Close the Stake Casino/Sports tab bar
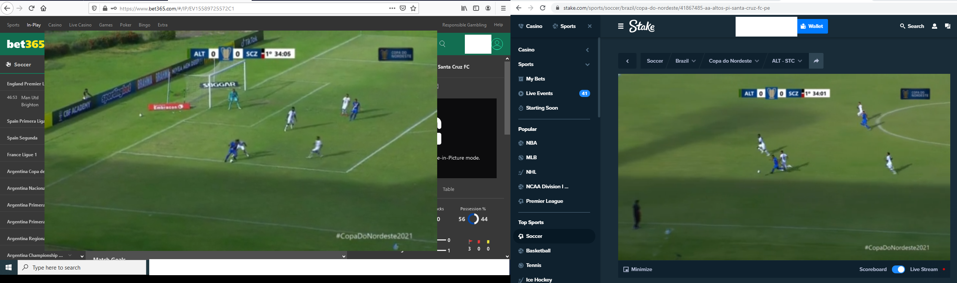957x283 pixels. pyautogui.click(x=590, y=26)
